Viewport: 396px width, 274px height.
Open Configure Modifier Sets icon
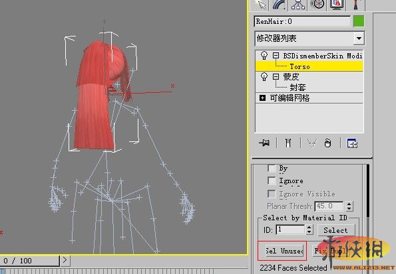[352, 143]
